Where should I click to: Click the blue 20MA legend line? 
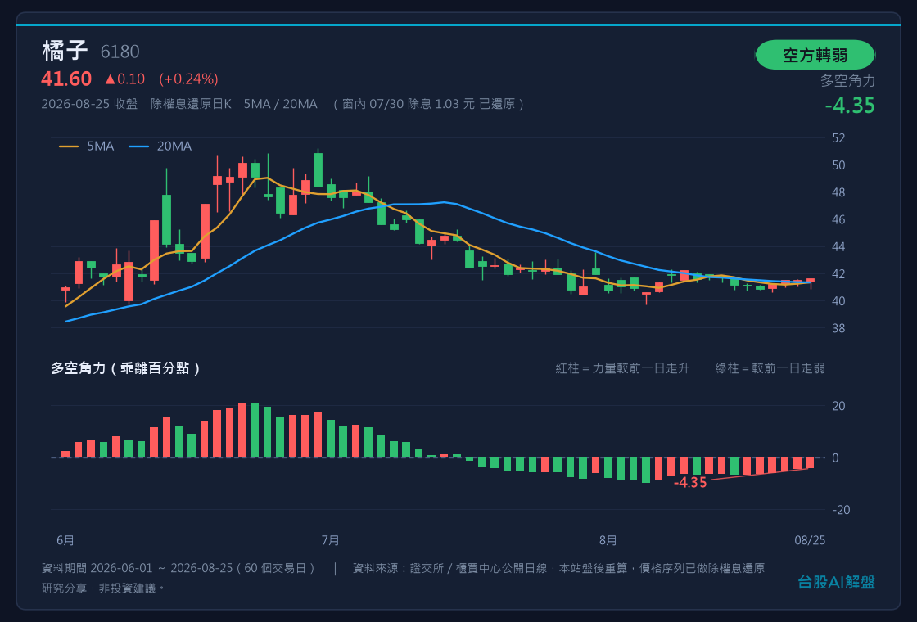[x=138, y=146]
